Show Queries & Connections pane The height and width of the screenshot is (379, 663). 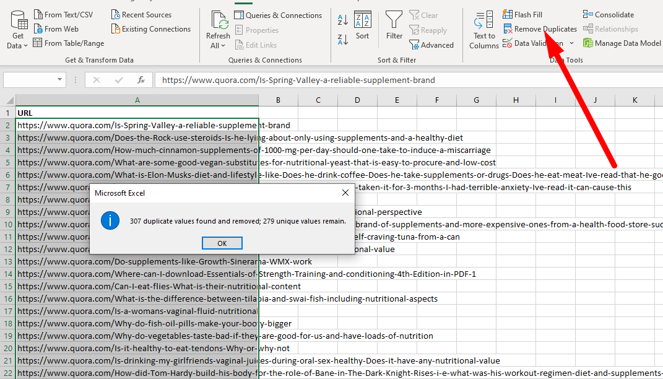click(278, 15)
